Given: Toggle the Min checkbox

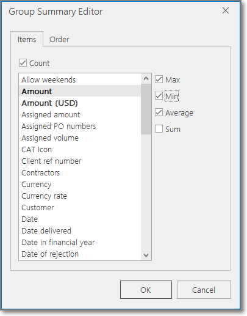Looking at the screenshot, I should coord(159,96).
